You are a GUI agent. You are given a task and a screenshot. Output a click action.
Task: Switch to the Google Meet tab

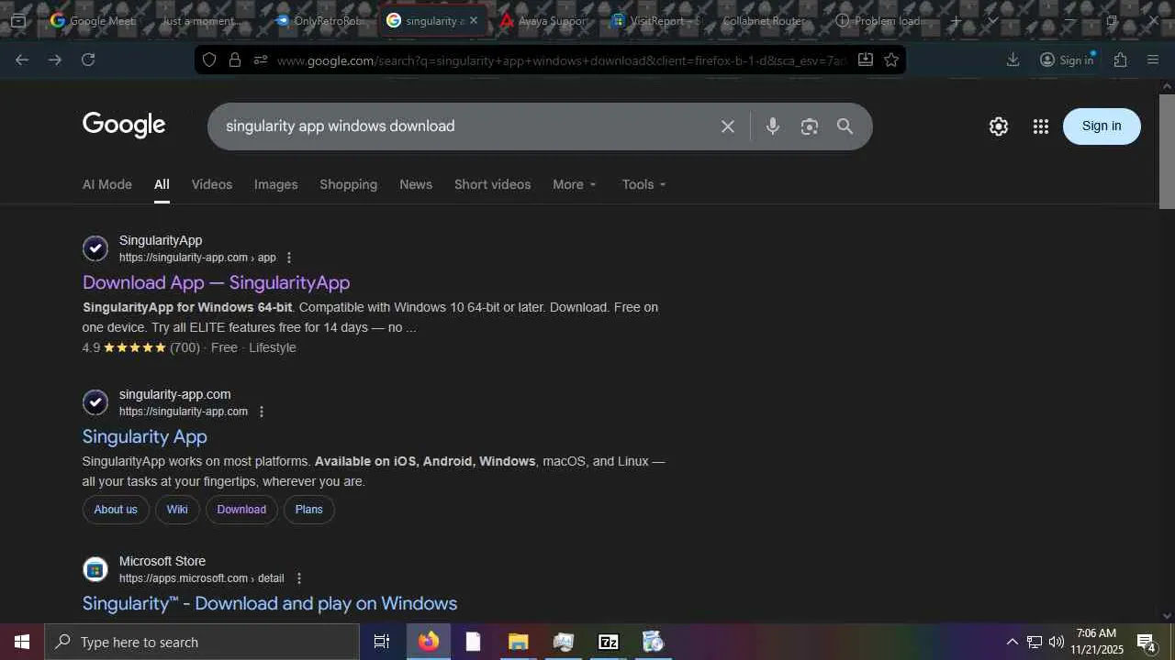click(x=93, y=20)
